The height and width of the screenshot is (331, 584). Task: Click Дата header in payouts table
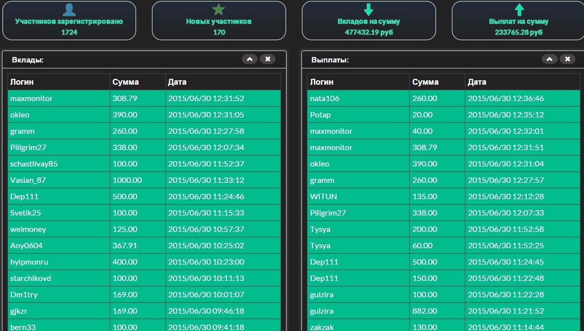point(477,82)
